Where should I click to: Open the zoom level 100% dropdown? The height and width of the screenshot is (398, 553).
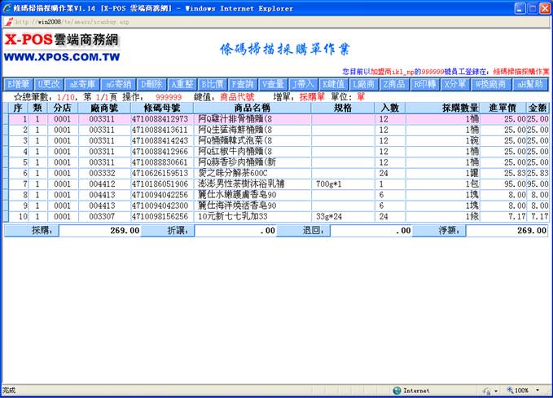524,391
